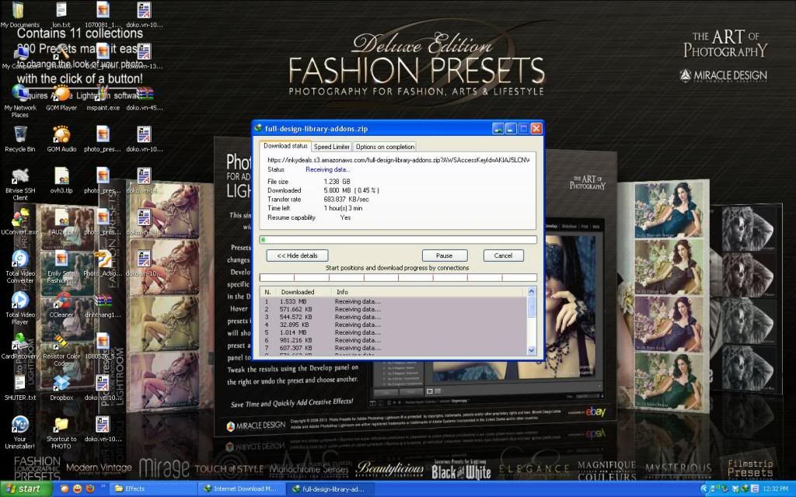Viewport: 796px width, 497px height.
Task: Open the Windows start menu
Action: pyautogui.click(x=26, y=489)
